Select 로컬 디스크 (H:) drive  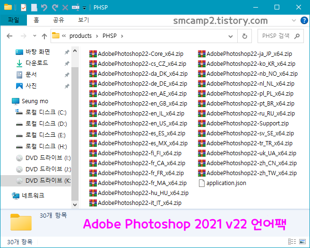(46, 146)
